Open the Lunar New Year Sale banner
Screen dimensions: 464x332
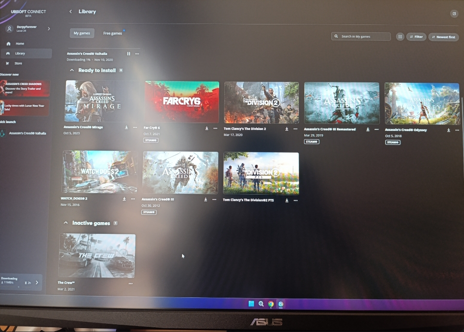click(24, 108)
